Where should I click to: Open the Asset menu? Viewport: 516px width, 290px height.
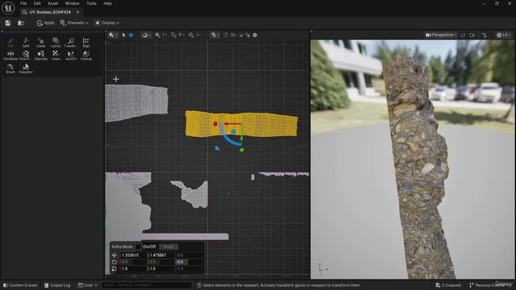(53, 3)
